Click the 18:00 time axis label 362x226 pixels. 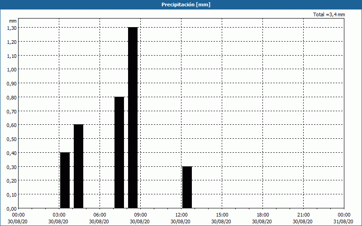[262, 215]
